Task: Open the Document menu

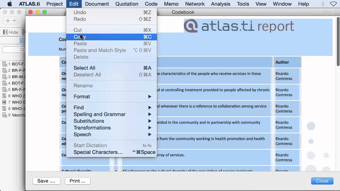Action: (x=97, y=4)
